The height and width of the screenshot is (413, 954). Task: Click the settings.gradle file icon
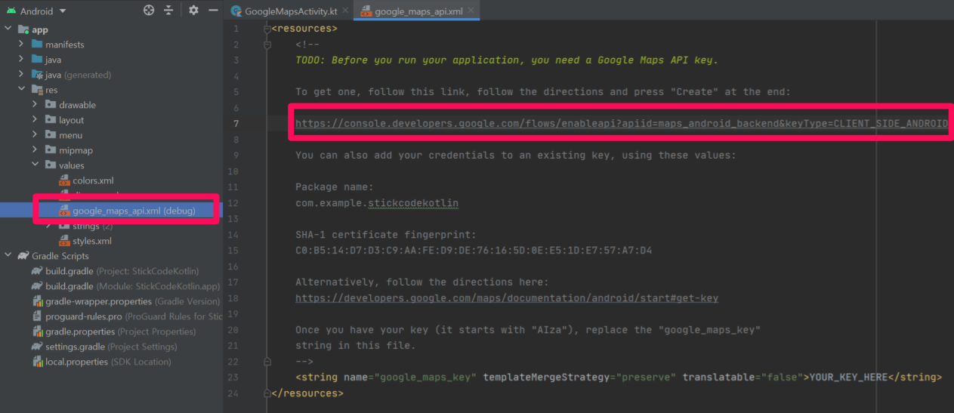(x=37, y=347)
